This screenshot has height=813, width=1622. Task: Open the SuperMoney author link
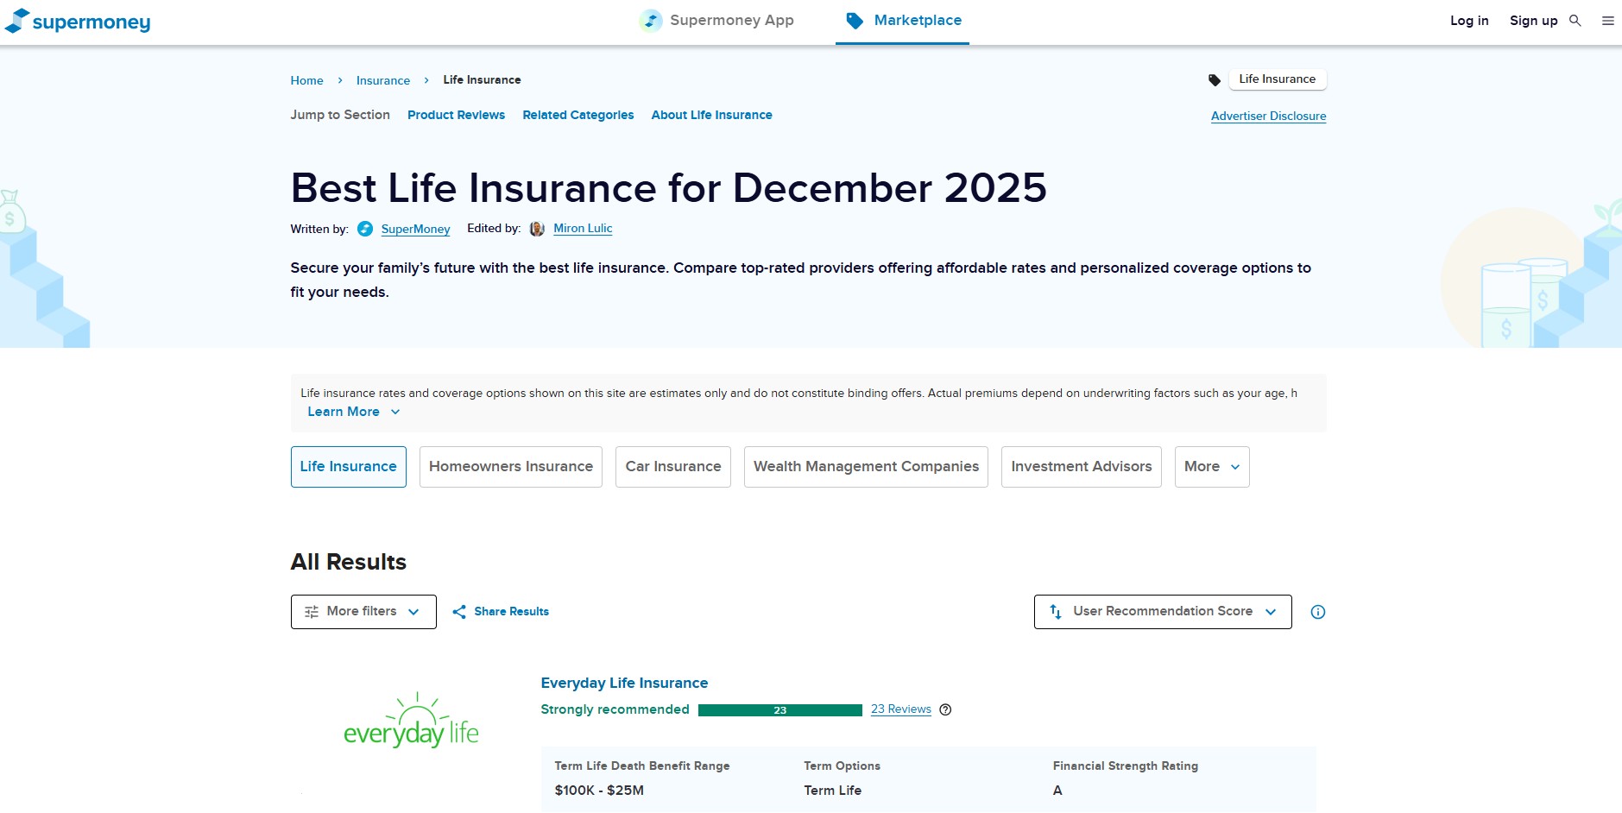point(415,230)
